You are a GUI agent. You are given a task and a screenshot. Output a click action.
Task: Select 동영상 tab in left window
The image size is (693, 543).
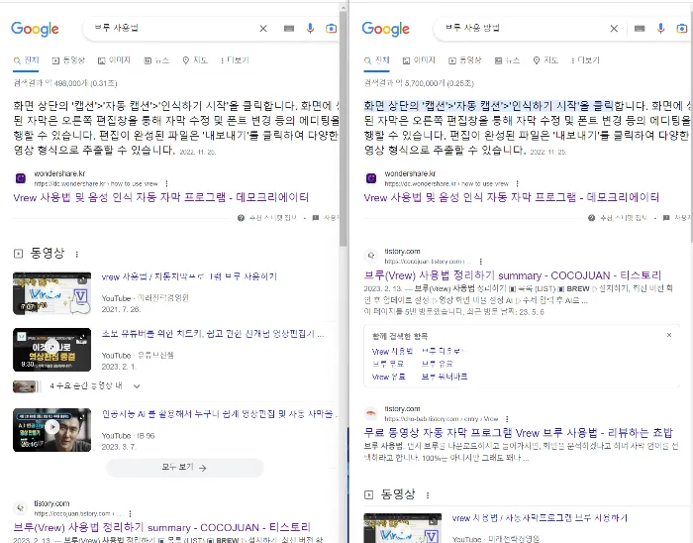click(x=68, y=60)
